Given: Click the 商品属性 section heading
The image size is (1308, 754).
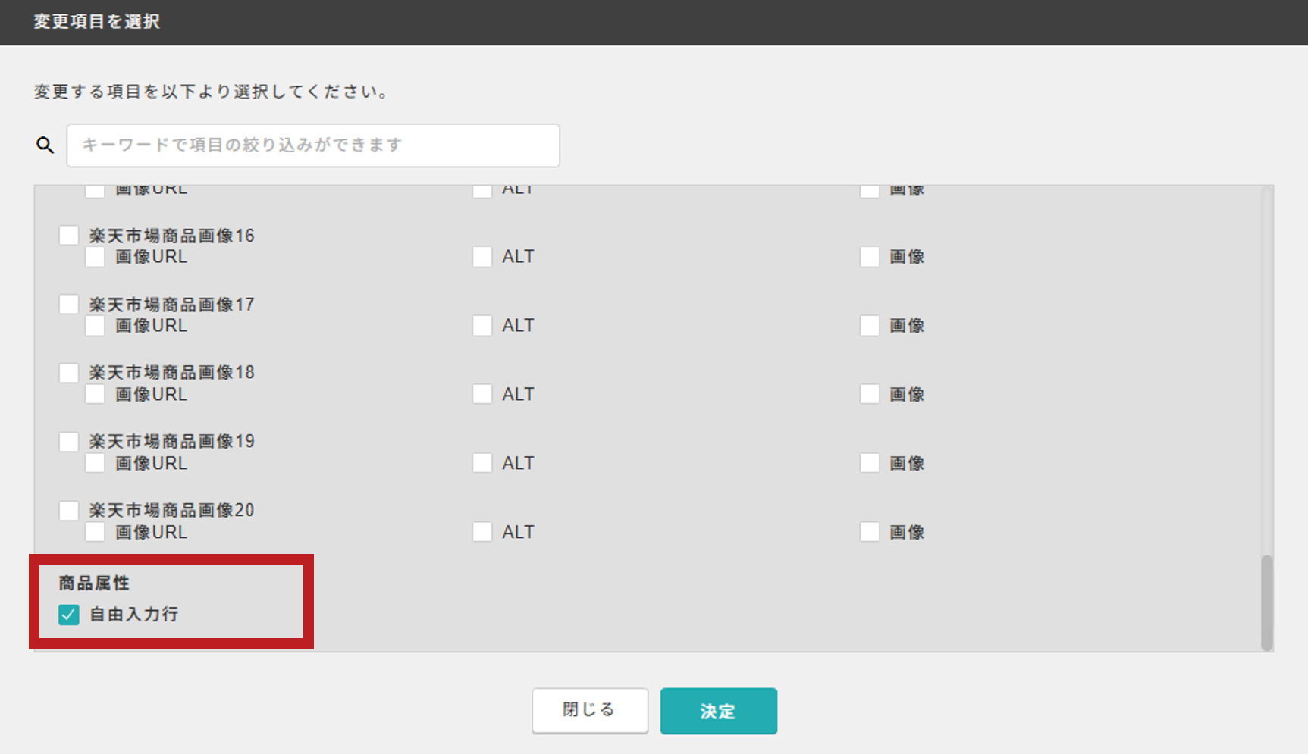Looking at the screenshot, I should tap(95, 583).
